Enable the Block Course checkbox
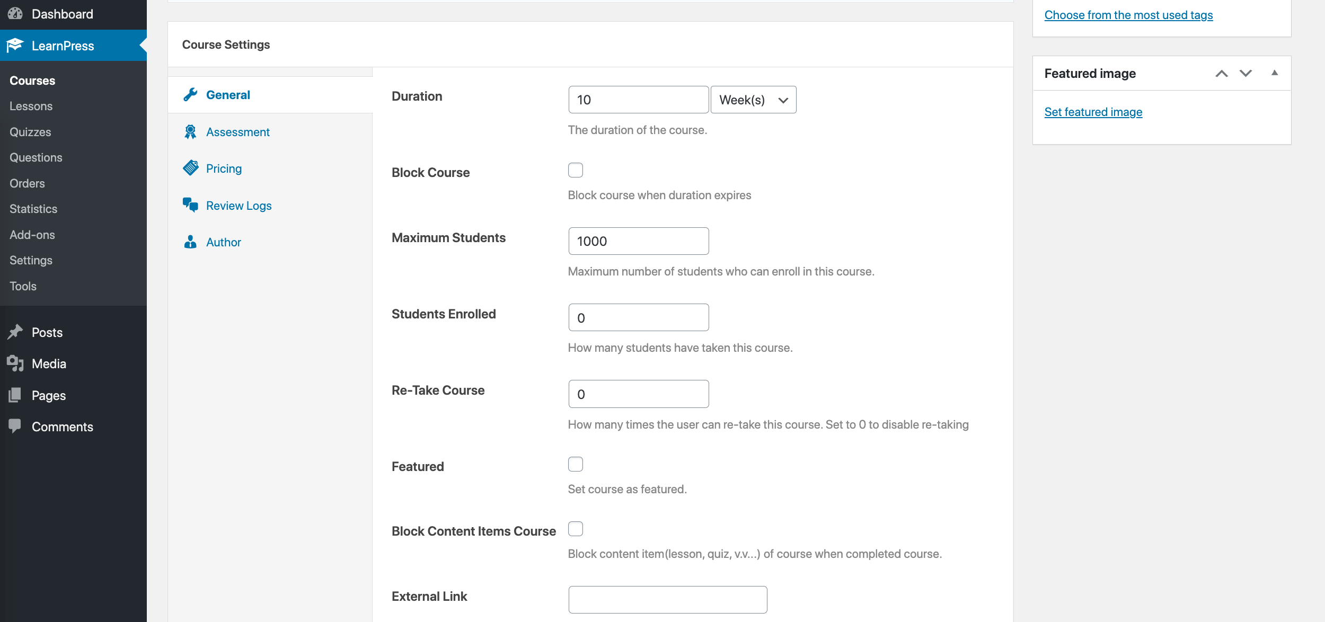 point(576,170)
